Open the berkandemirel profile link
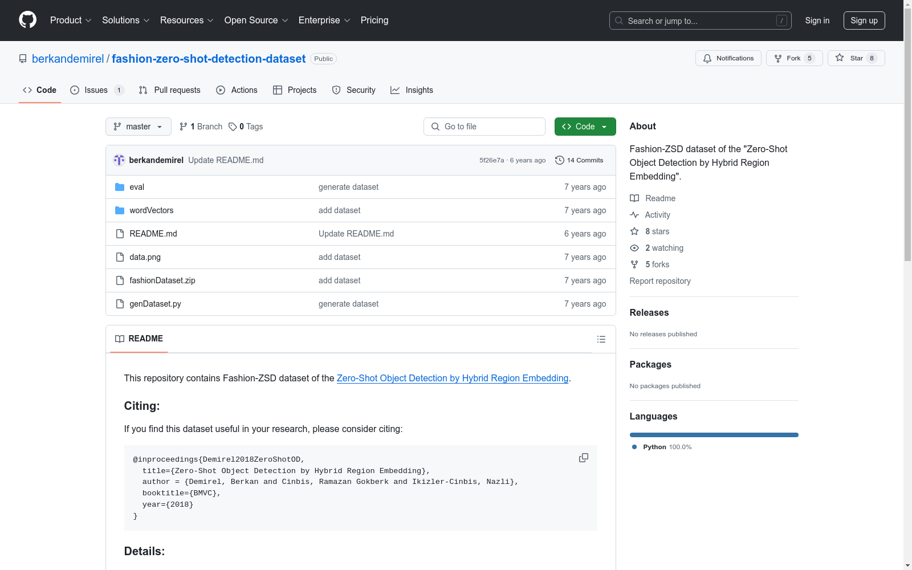This screenshot has height=570, width=912. (68, 59)
